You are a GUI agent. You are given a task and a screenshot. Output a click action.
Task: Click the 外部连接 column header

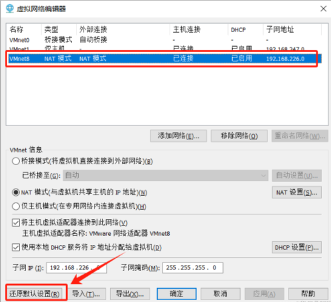pos(93,29)
